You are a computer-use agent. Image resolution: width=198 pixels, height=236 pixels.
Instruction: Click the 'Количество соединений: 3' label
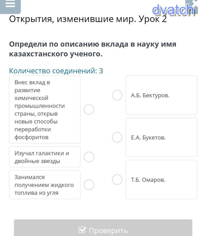pyautogui.click(x=56, y=71)
